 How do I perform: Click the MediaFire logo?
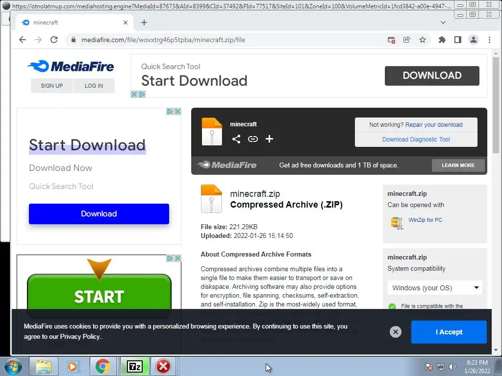[71, 66]
